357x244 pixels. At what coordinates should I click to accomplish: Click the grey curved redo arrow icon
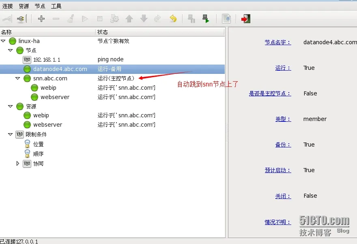point(157,19)
